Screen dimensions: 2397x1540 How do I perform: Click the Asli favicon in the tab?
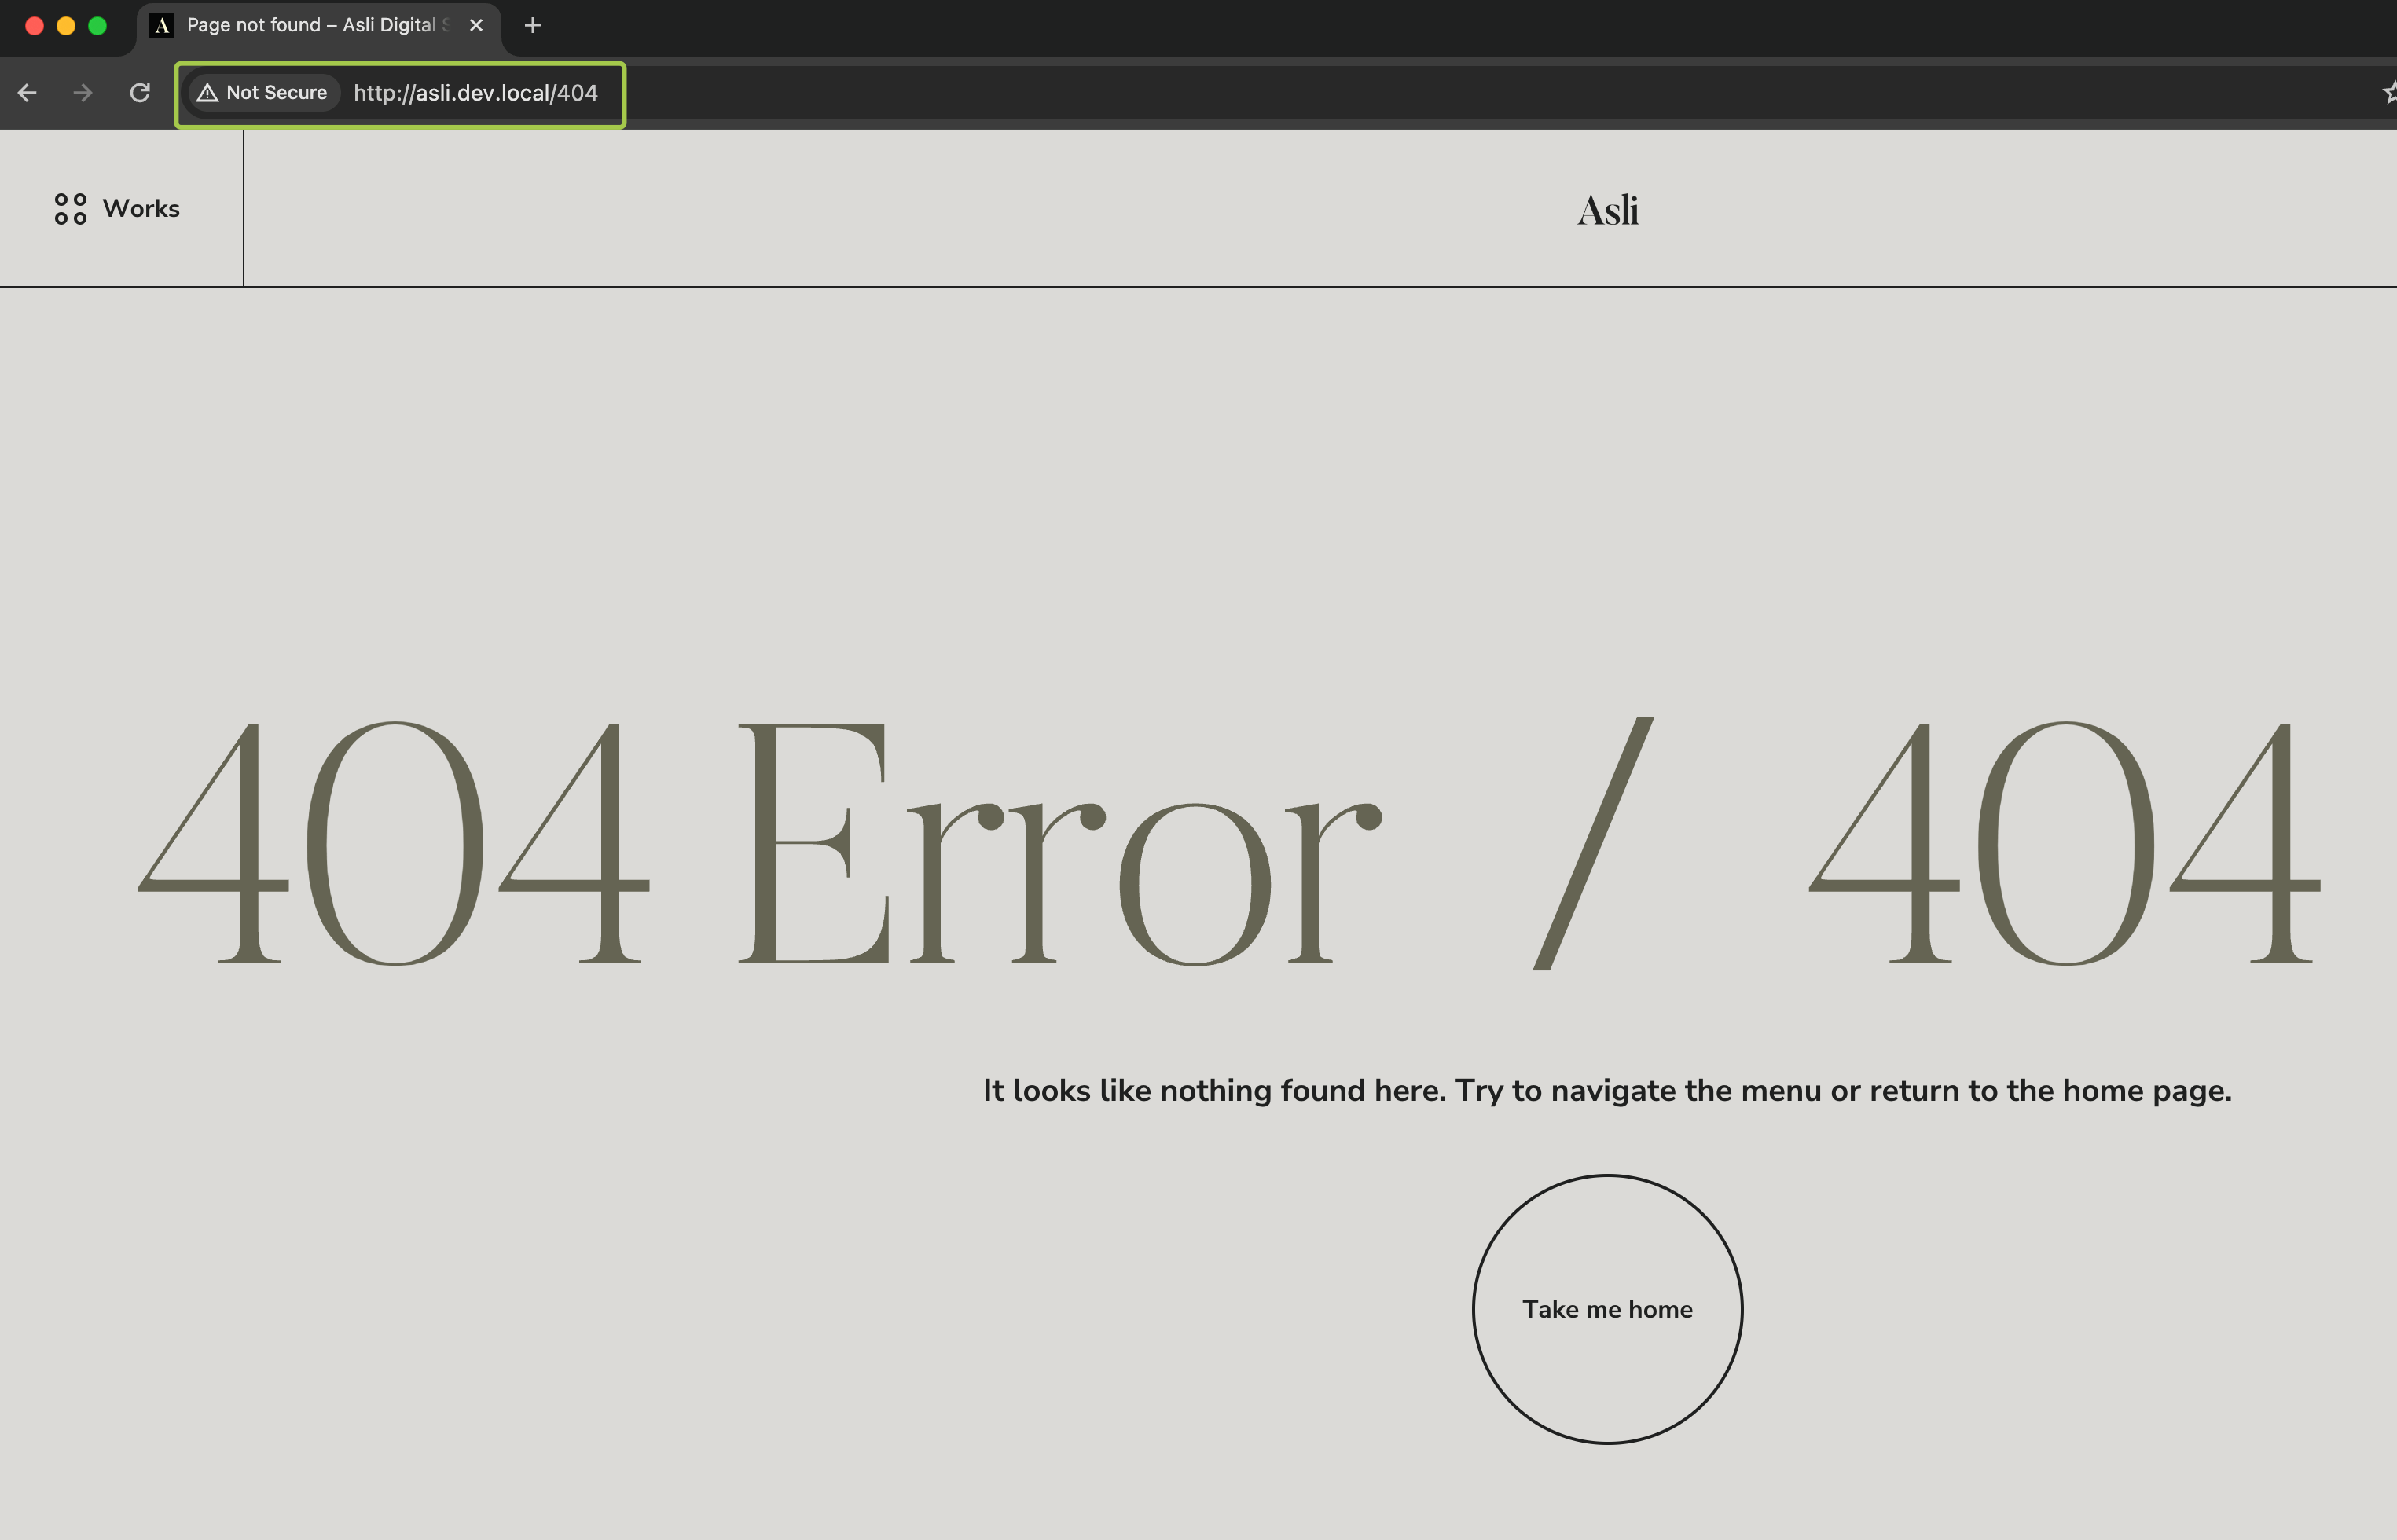162,26
